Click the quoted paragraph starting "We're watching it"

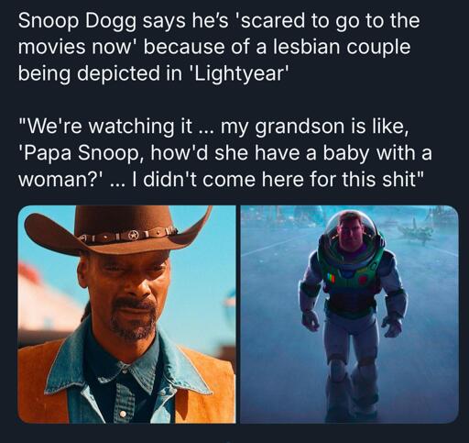[224, 152]
